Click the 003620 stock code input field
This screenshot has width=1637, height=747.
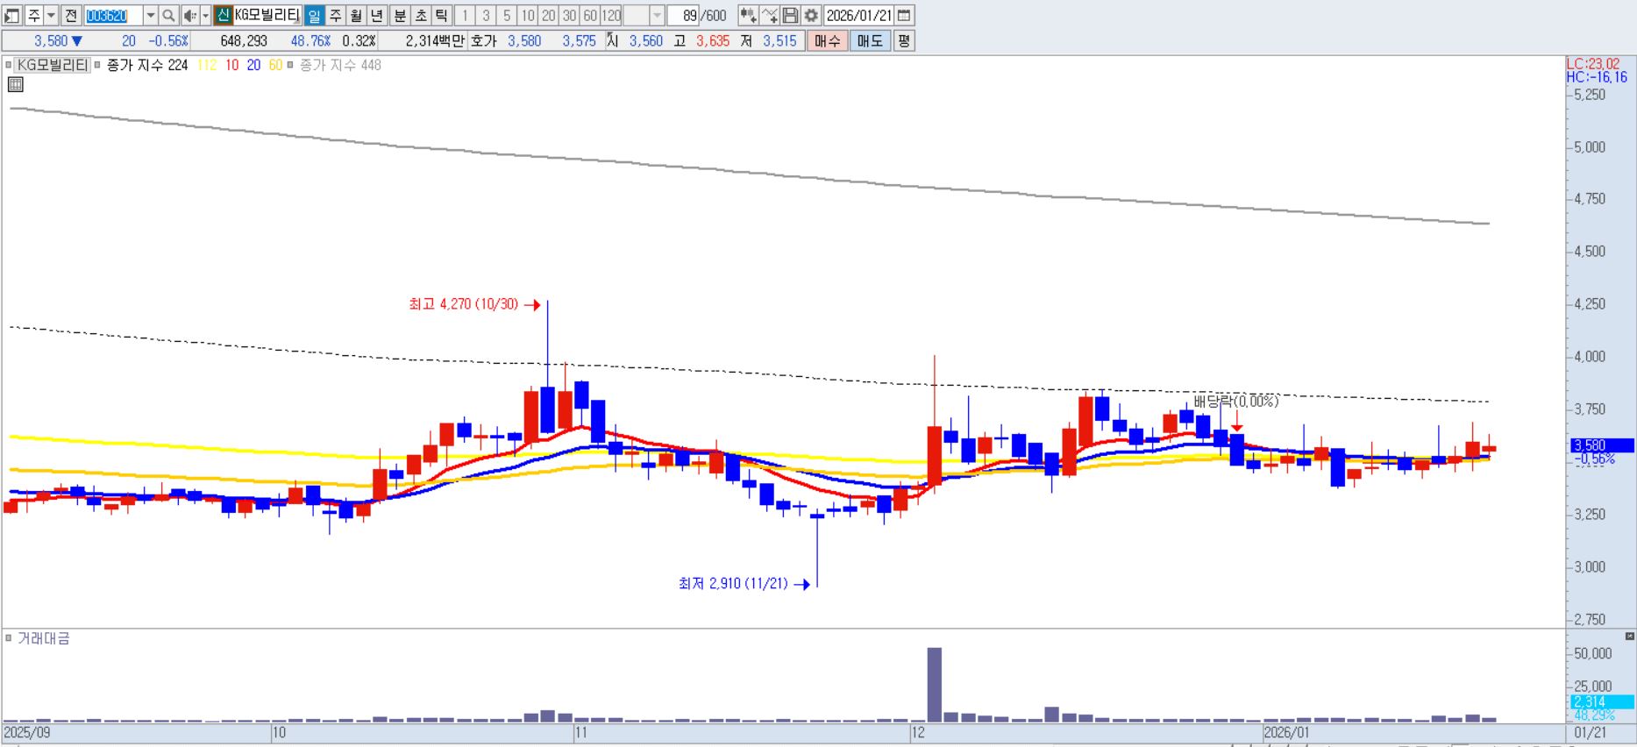[x=113, y=16]
